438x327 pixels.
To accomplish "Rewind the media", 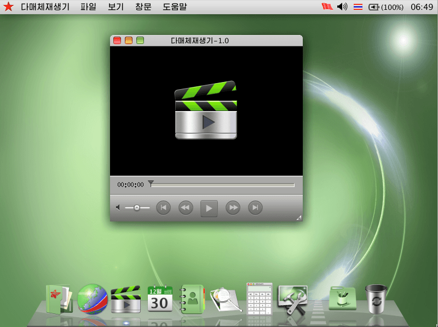I will click(x=186, y=208).
